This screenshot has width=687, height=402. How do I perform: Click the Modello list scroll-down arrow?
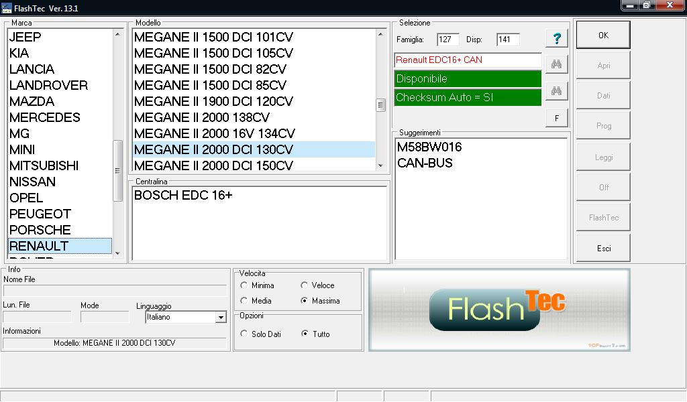coord(380,165)
